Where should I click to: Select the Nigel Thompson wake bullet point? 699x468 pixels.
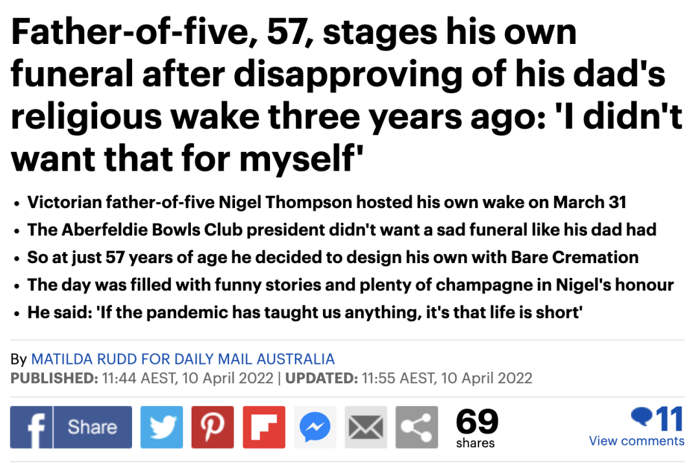tap(327, 202)
